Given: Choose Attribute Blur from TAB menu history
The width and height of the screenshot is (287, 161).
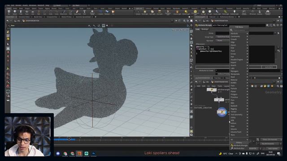Looking at the screenshot, I should click(239, 148).
